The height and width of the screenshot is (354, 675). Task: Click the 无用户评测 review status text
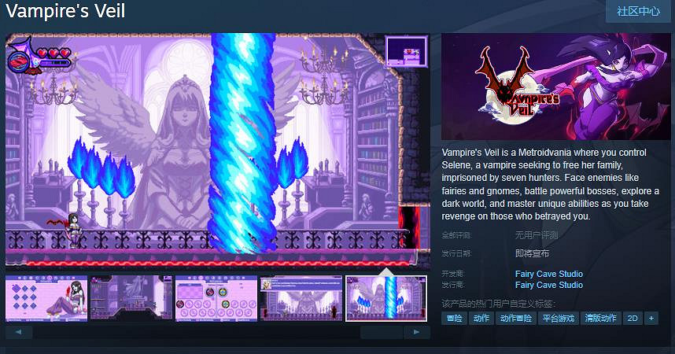537,235
